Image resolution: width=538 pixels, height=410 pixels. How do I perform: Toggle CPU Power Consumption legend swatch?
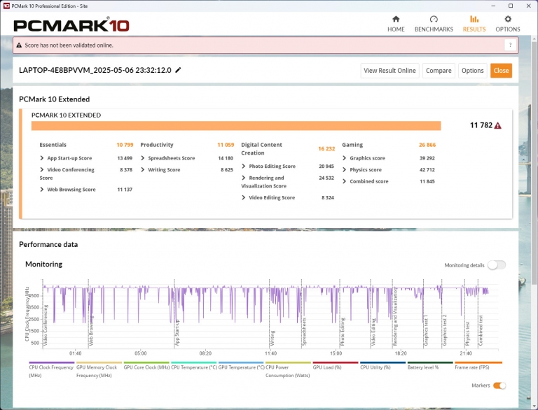288,362
